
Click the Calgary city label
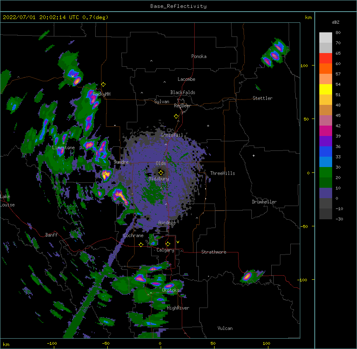[165, 250]
